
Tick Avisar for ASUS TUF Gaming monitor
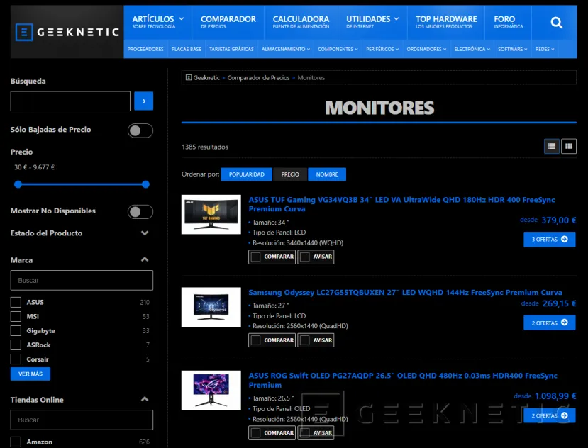pos(305,257)
